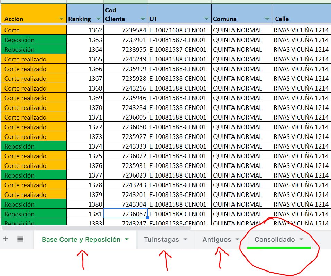331x276 pixels.
Task: Select the Reposición cell in row 1374
Action: (34, 146)
